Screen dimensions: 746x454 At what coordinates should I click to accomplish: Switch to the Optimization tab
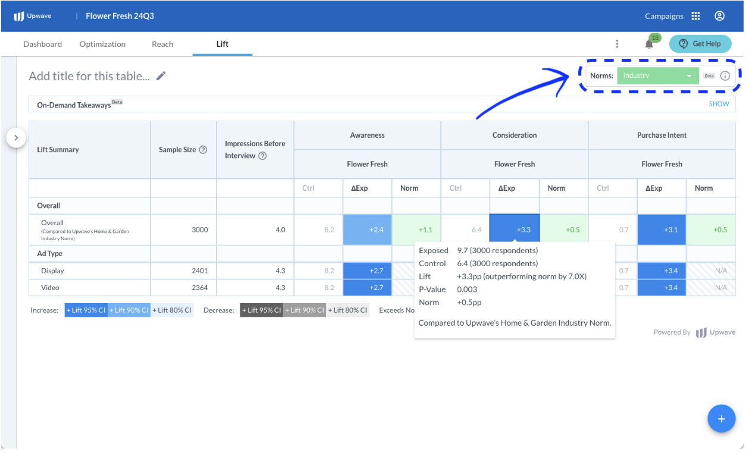102,44
